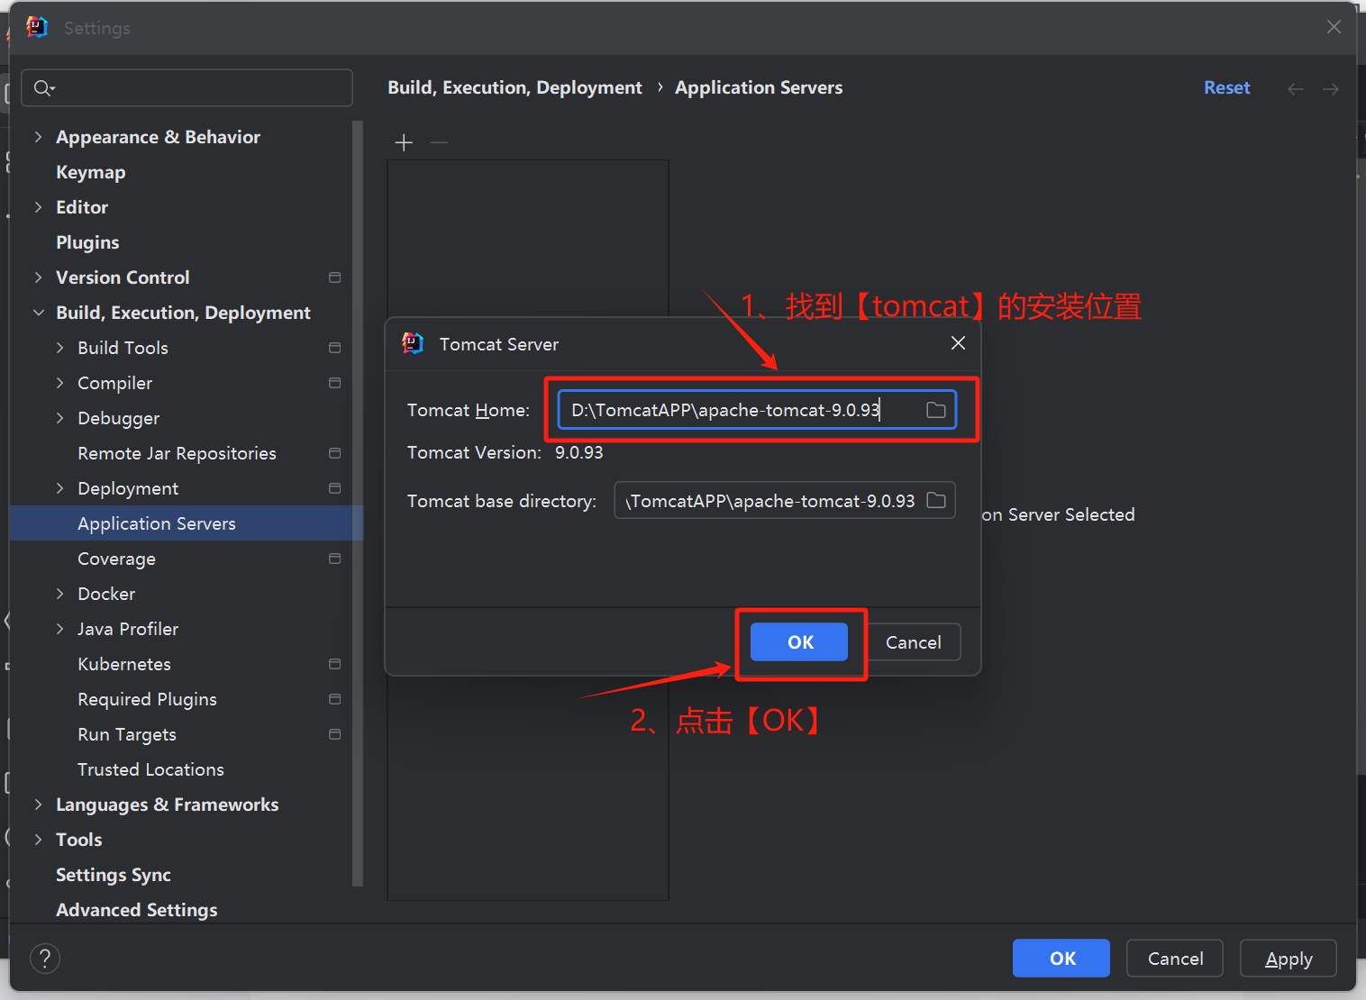Expand the Build Tools node
Viewport: 1366px width, 1000px height.
point(59,348)
